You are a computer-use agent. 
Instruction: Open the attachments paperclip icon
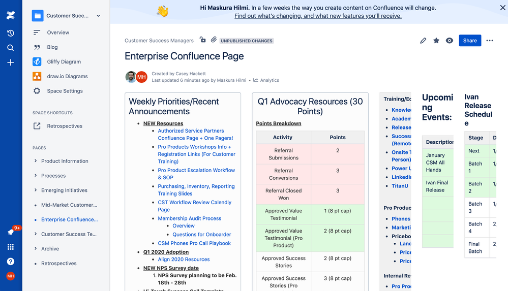click(x=214, y=40)
